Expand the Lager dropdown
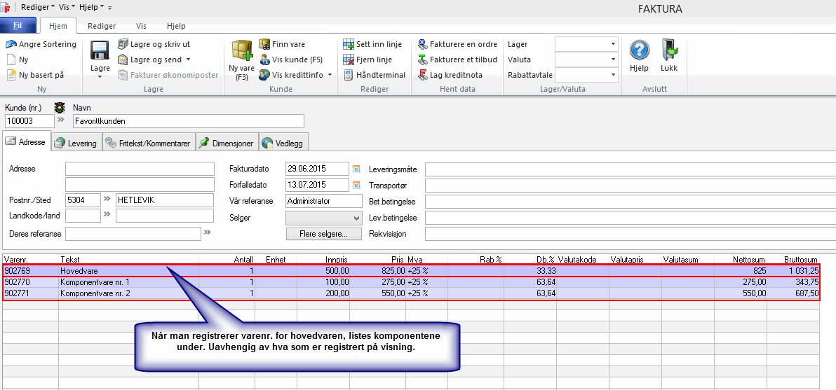 click(612, 44)
